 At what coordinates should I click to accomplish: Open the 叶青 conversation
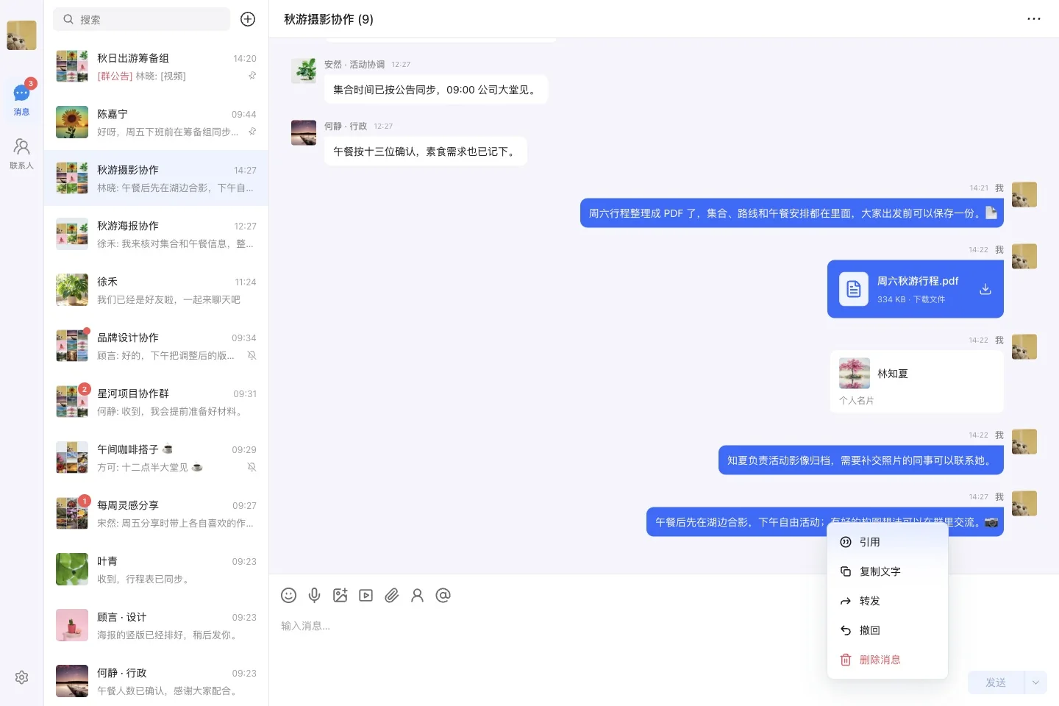pos(156,569)
